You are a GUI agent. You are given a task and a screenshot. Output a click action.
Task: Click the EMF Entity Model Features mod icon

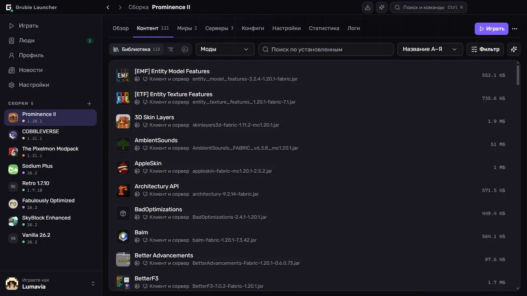pyautogui.click(x=123, y=75)
